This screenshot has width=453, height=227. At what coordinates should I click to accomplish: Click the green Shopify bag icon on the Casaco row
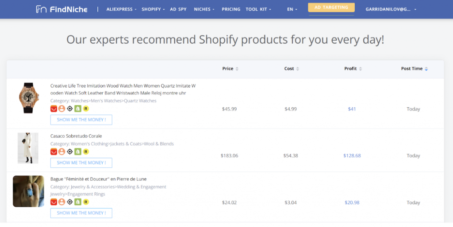point(78,152)
